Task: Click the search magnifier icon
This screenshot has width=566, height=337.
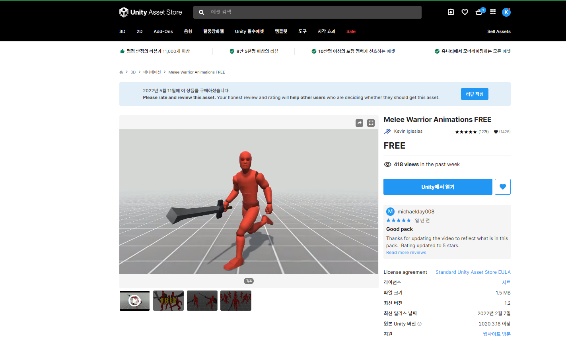Action: point(202,12)
